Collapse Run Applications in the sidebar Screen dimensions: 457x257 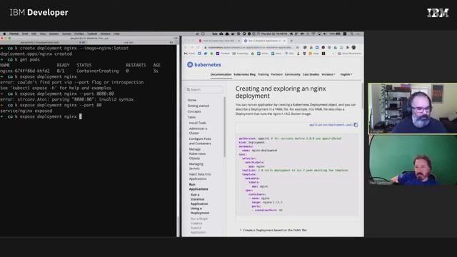point(199,187)
